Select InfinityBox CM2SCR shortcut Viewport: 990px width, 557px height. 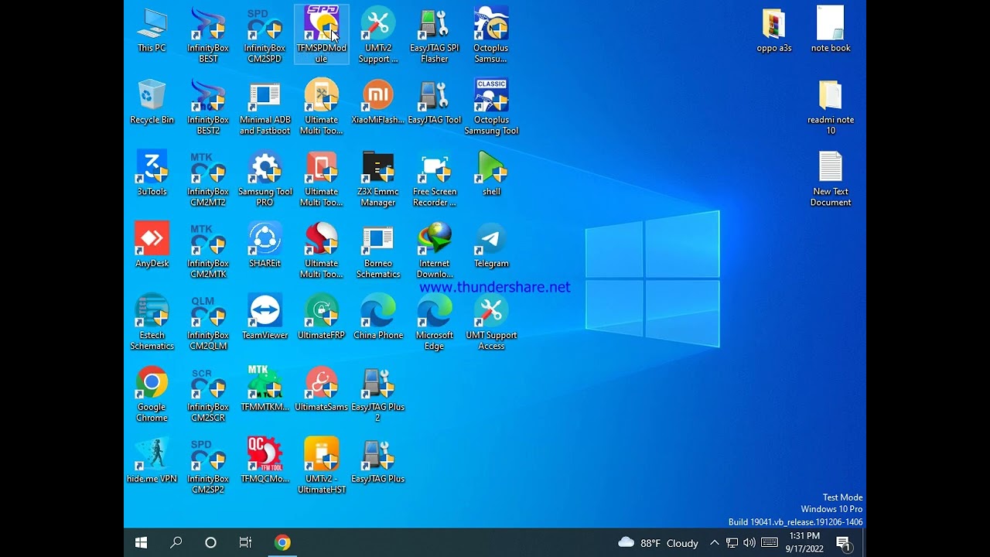point(208,395)
